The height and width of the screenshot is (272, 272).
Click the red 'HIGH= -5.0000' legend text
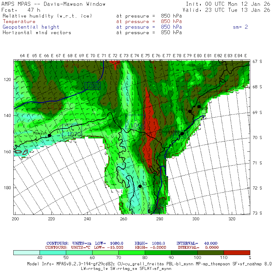click(x=151, y=248)
